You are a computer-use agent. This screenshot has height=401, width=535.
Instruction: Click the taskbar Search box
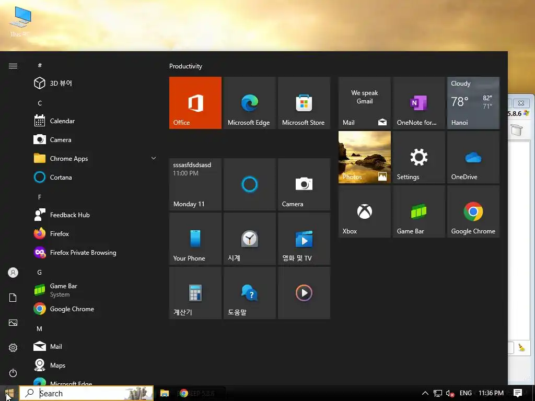tap(86, 393)
